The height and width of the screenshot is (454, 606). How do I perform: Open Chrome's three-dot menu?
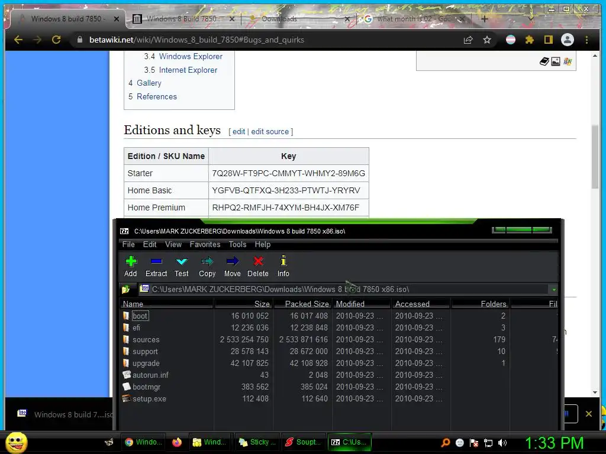(586, 40)
